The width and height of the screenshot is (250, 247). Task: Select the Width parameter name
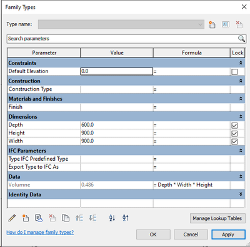pyautogui.click(x=16, y=141)
